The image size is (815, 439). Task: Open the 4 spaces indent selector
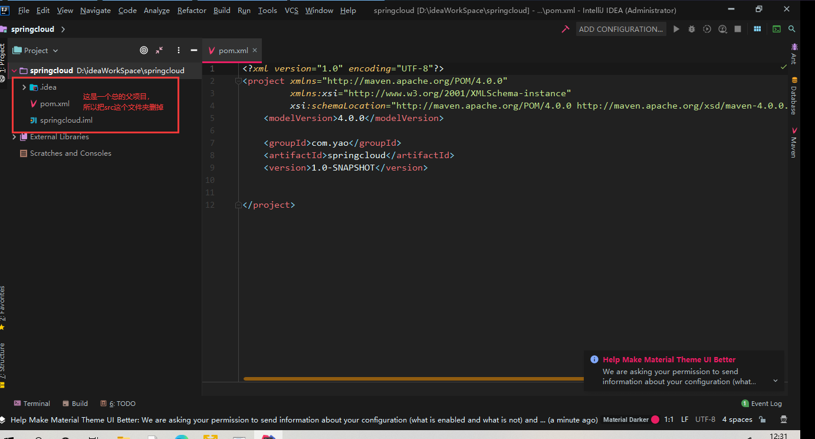[737, 420]
